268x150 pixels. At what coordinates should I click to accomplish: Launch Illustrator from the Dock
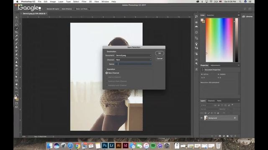[119, 145]
